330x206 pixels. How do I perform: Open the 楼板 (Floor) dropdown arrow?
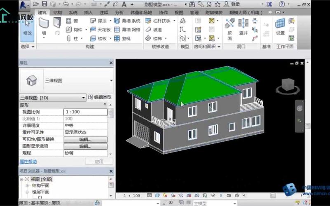tap(110, 38)
